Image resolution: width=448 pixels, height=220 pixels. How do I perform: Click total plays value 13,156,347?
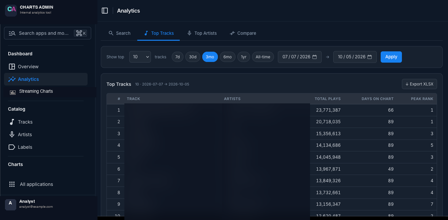(x=328, y=204)
